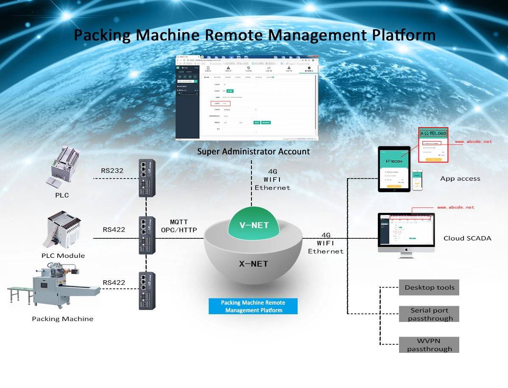
Task: Click the Packing Machine illustration
Action: click(x=53, y=286)
